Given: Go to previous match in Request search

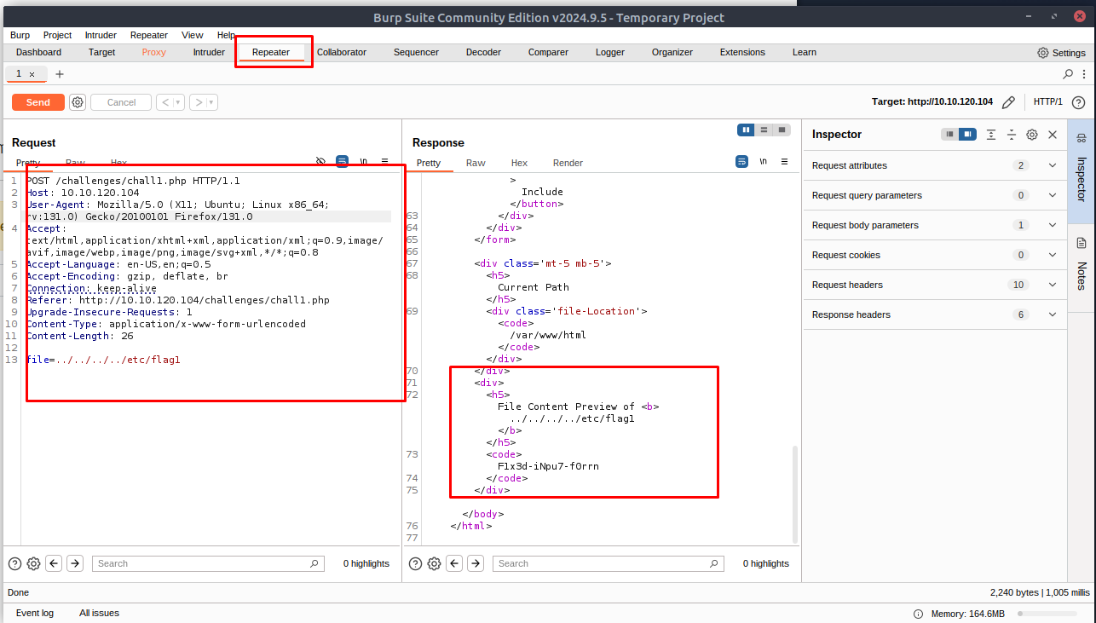Looking at the screenshot, I should point(54,563).
